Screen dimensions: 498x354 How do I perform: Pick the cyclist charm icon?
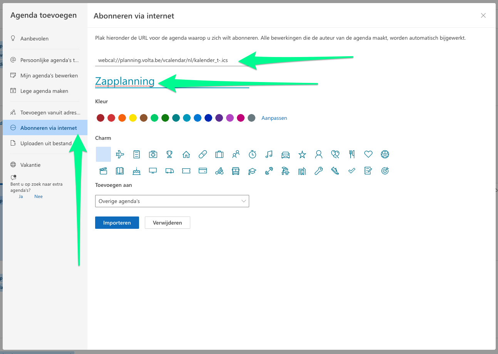tap(219, 171)
